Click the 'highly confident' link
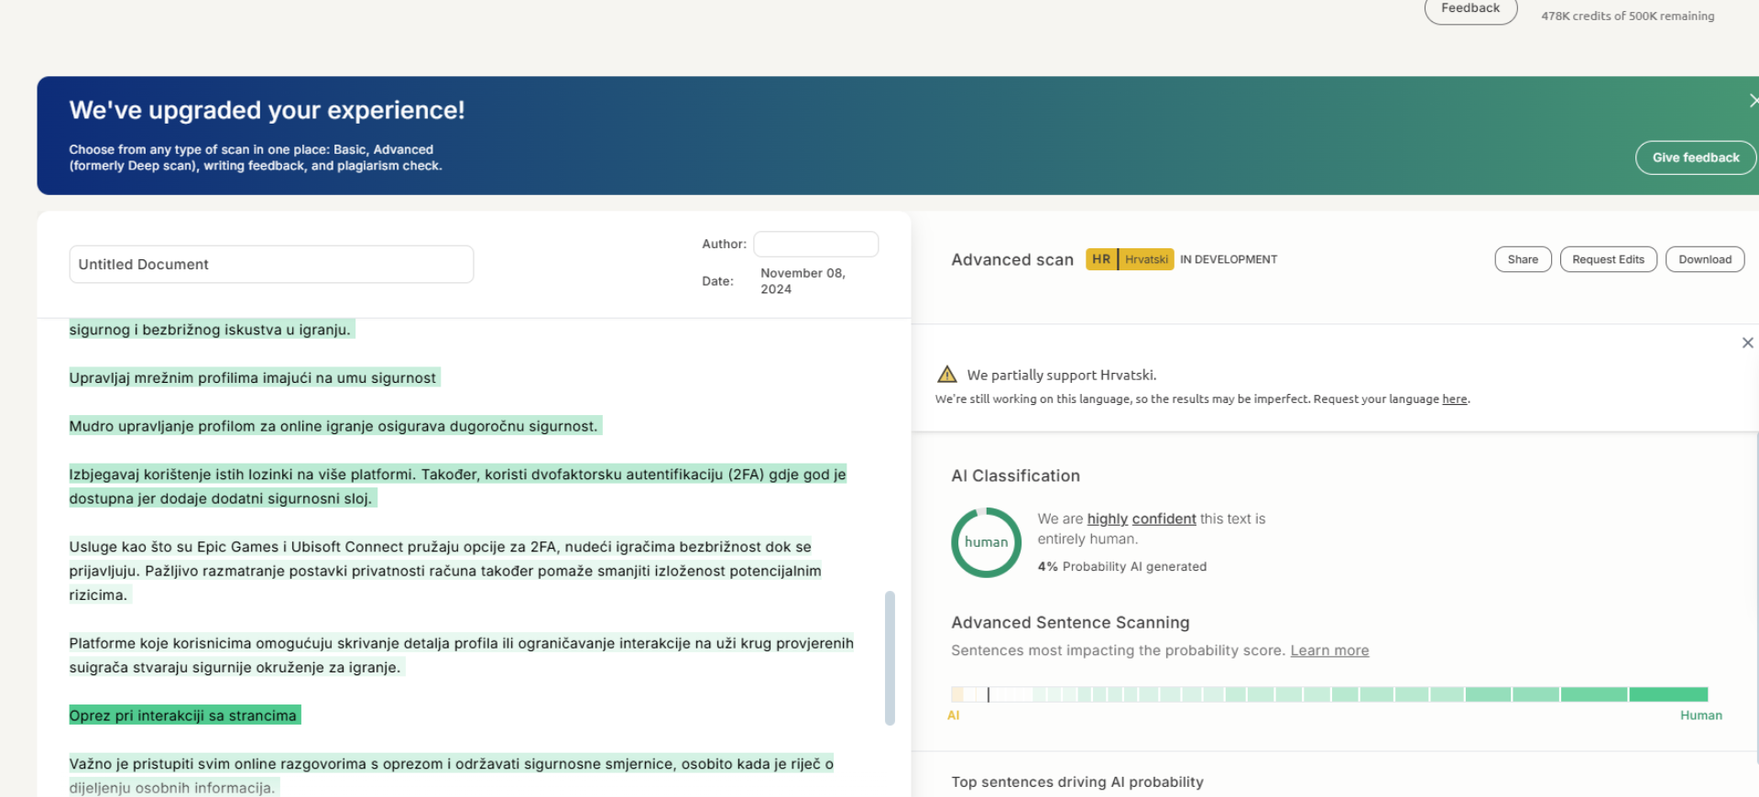The height and width of the screenshot is (797, 1759). point(1142,519)
